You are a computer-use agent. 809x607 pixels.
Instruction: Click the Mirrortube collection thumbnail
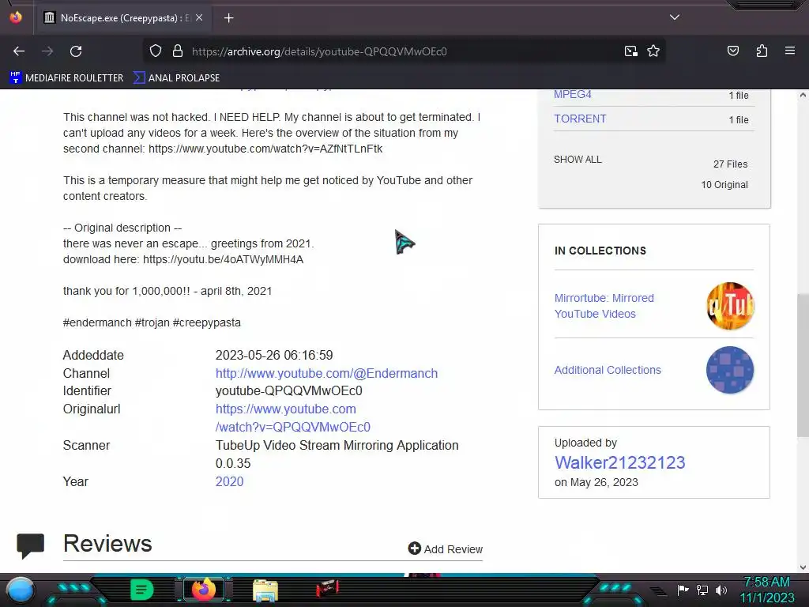point(730,306)
